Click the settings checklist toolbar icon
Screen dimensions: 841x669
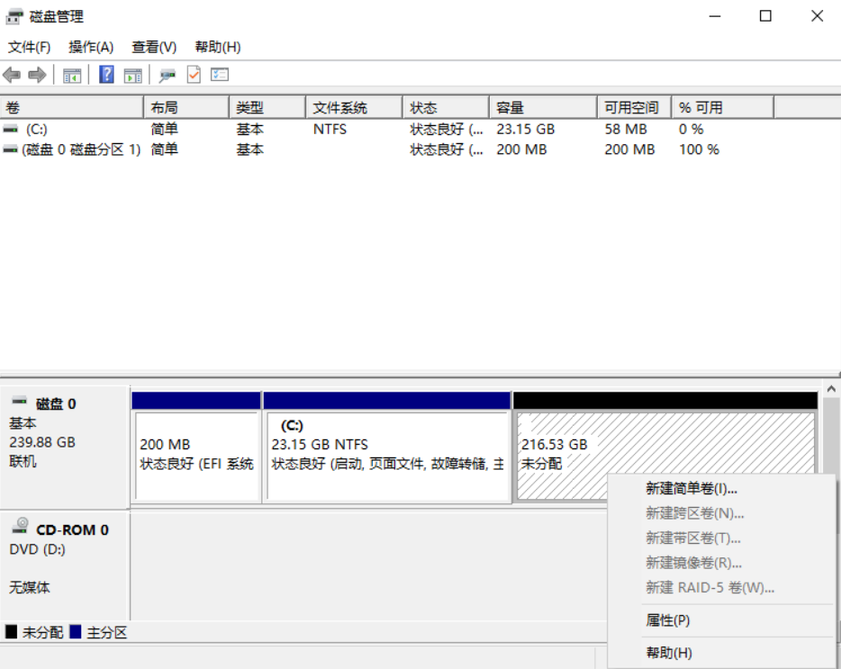[x=220, y=75]
